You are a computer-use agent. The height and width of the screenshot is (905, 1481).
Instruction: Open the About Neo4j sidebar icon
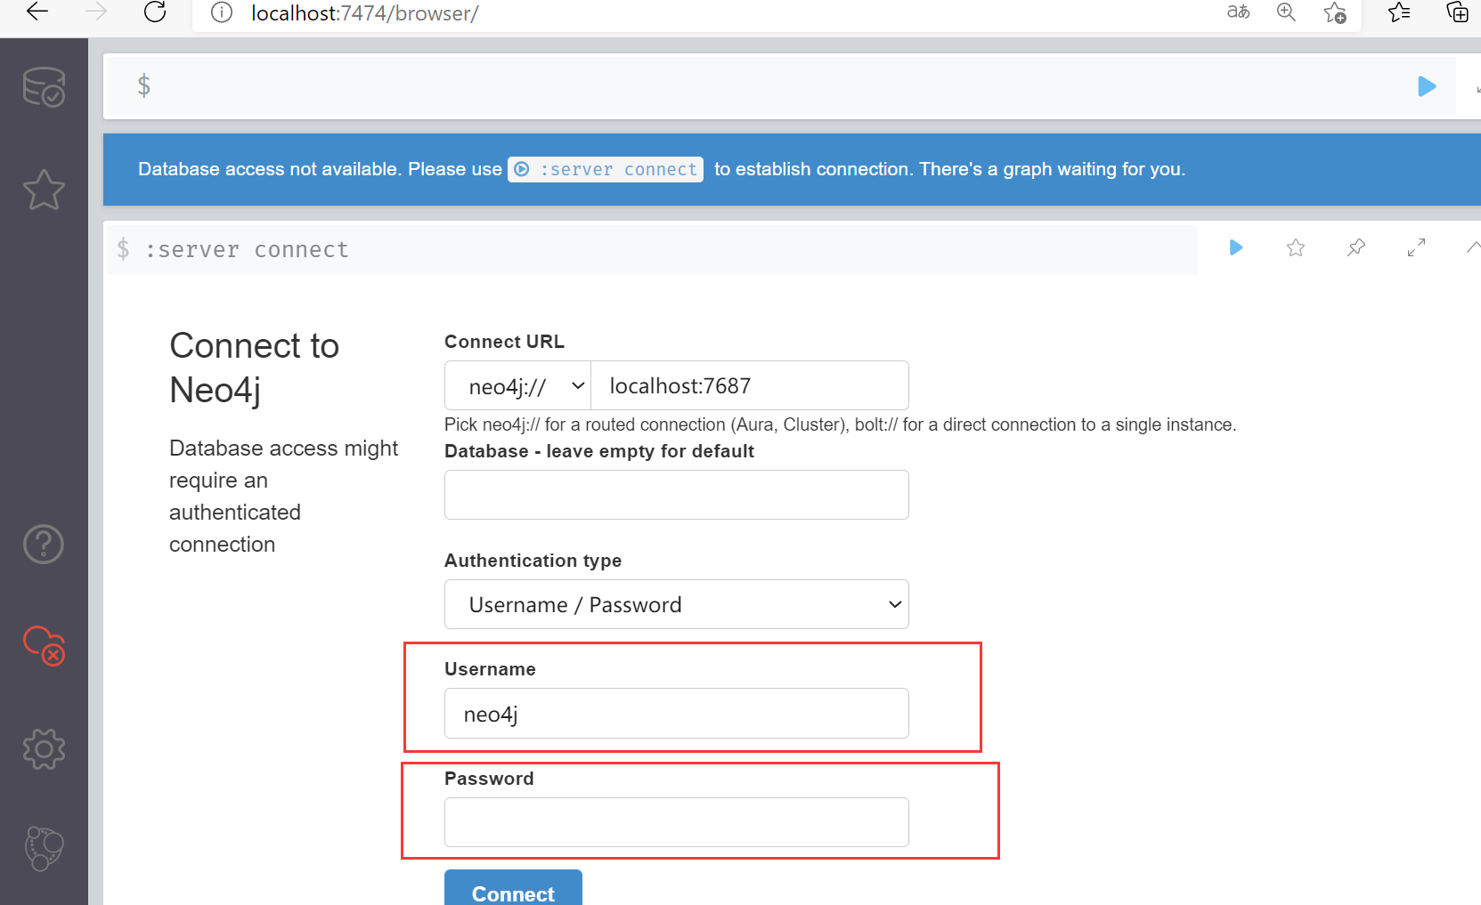tap(44, 849)
